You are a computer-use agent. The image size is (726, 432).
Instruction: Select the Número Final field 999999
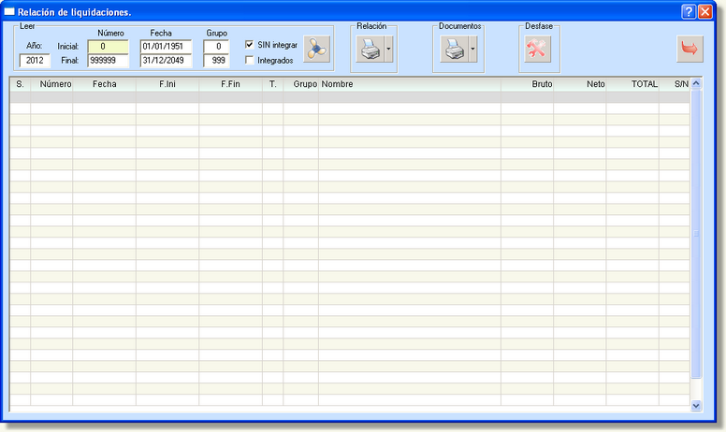pyautogui.click(x=108, y=61)
